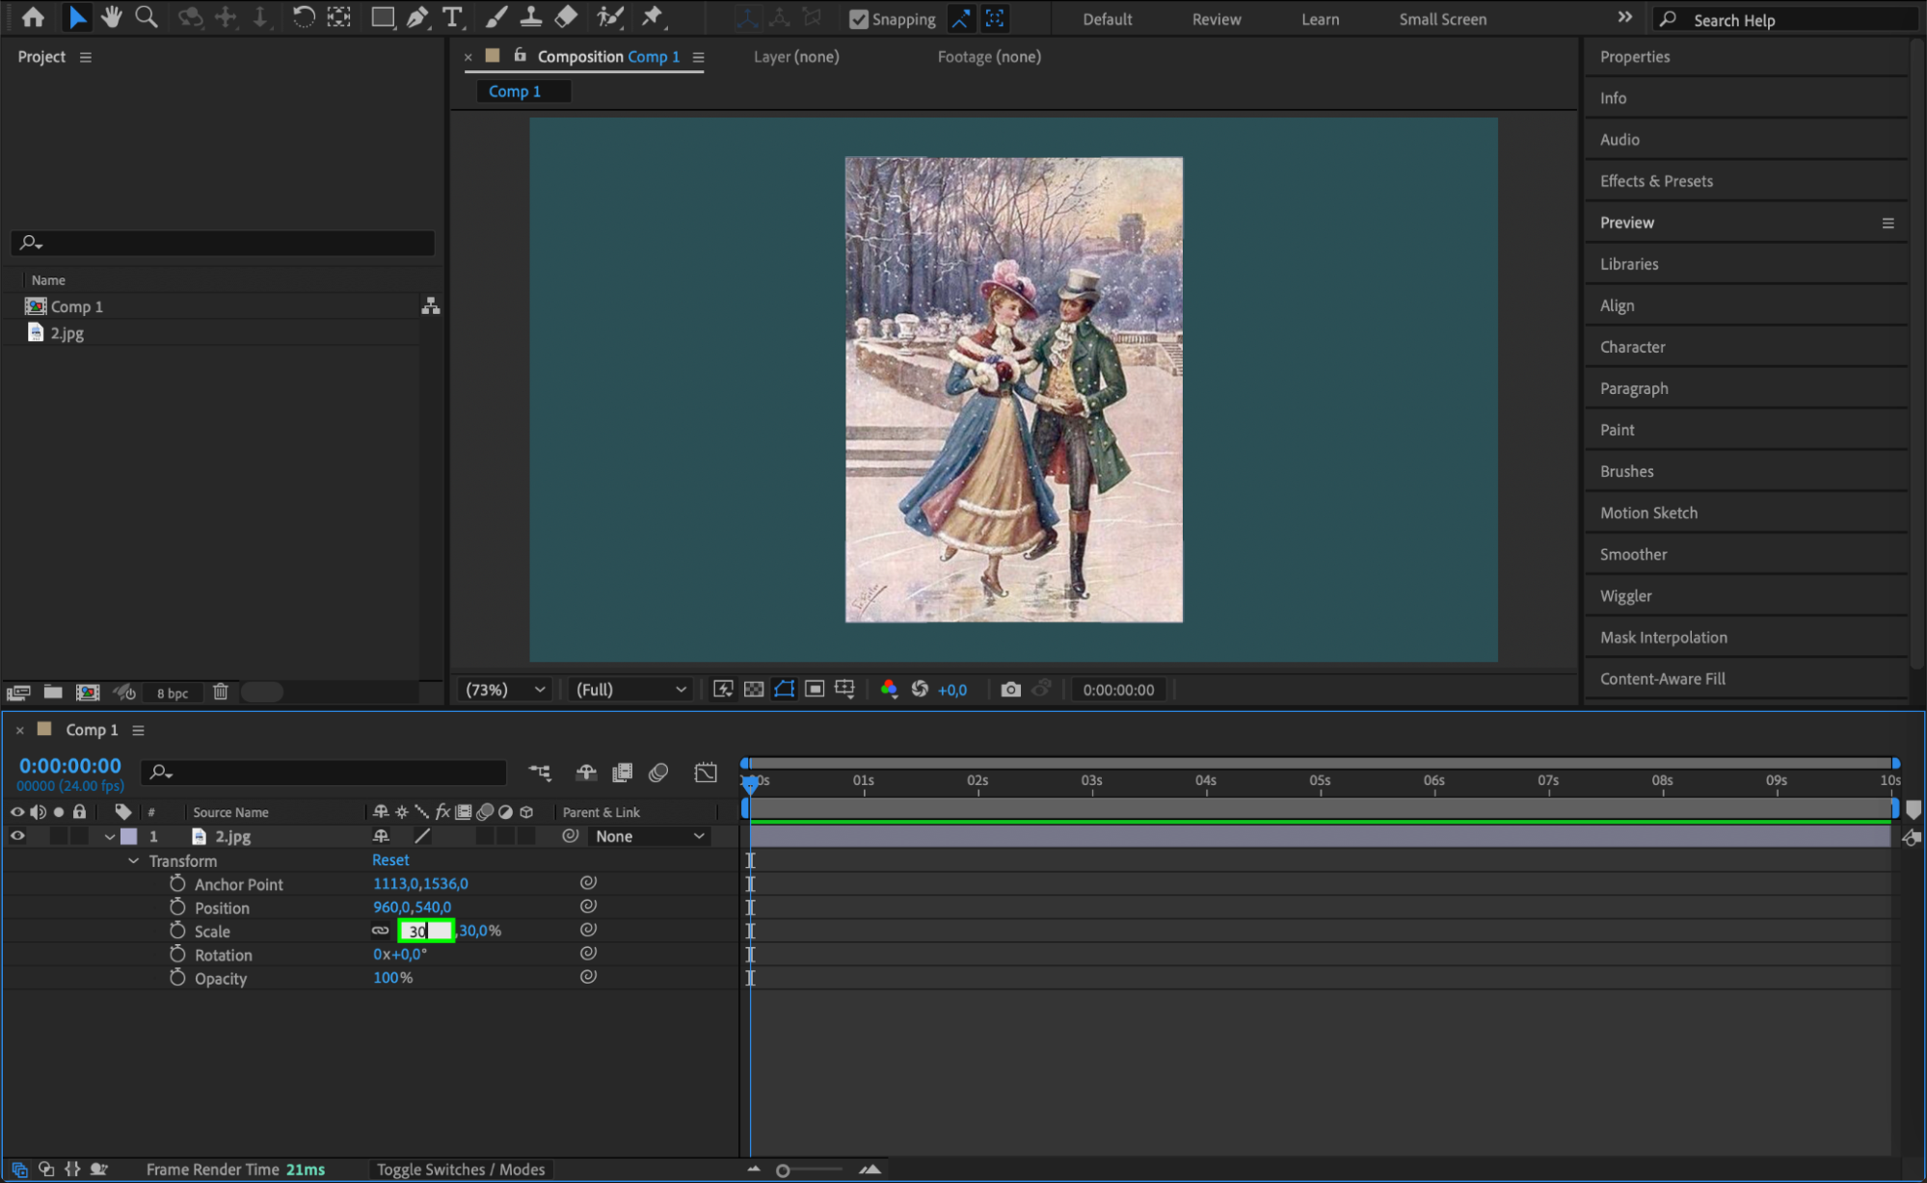Image resolution: width=1927 pixels, height=1183 pixels.
Task: Select the Zoom tool
Action: tap(146, 16)
